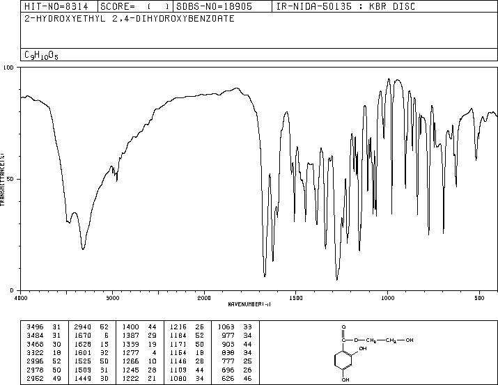Screen dimensions: 498x385
Task: Click the 1525 peak entry
Action: tap(91, 361)
